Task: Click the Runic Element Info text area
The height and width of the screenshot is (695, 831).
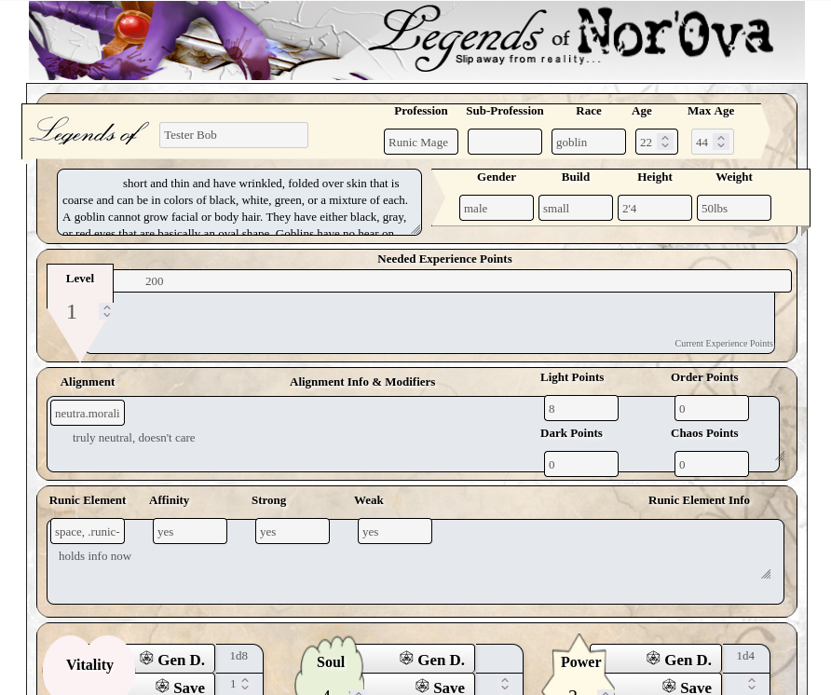Action: pyautogui.click(x=606, y=561)
